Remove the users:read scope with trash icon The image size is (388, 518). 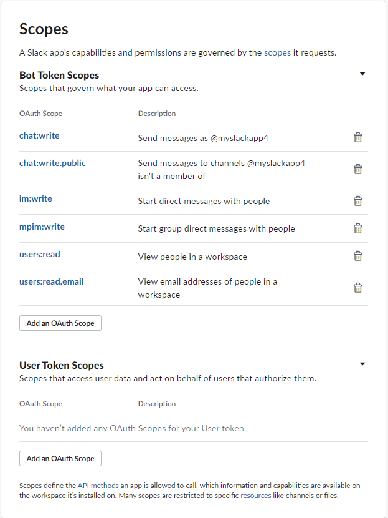click(x=357, y=256)
